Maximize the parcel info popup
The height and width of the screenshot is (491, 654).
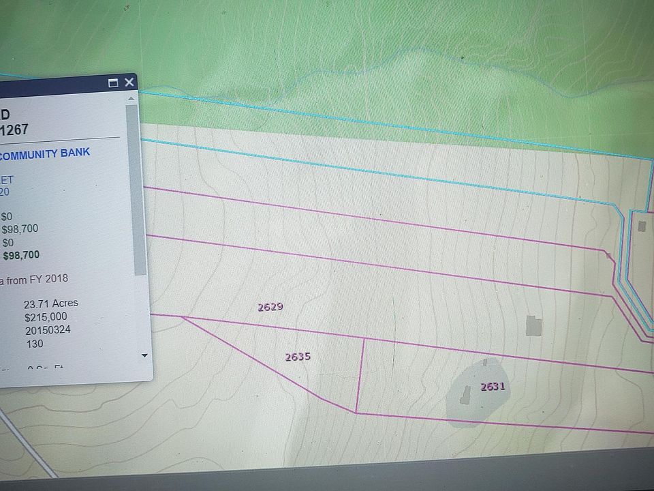(113, 83)
